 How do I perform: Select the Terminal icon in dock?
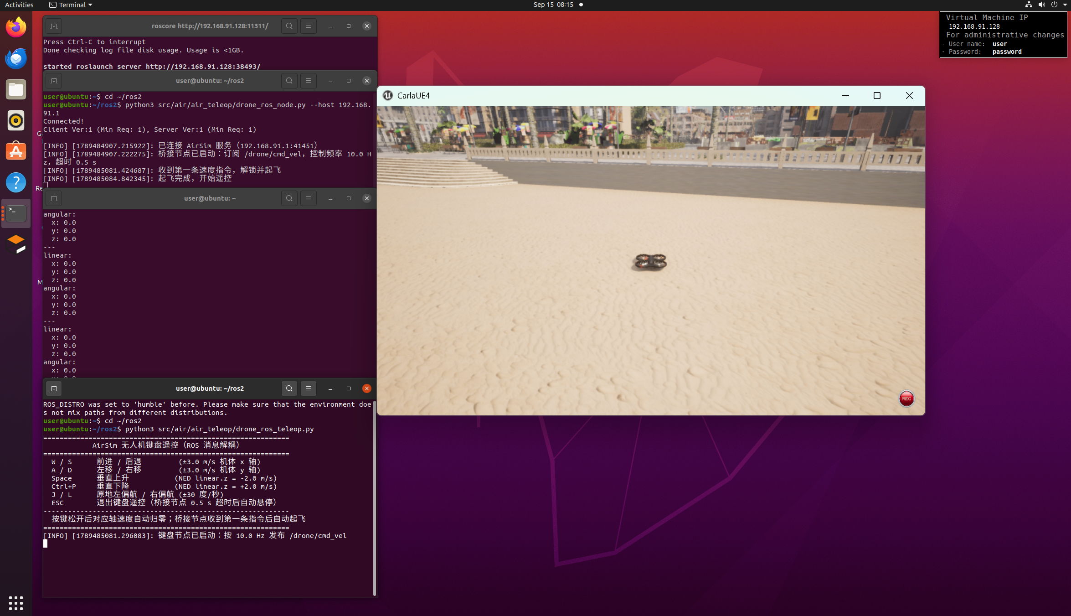16,213
